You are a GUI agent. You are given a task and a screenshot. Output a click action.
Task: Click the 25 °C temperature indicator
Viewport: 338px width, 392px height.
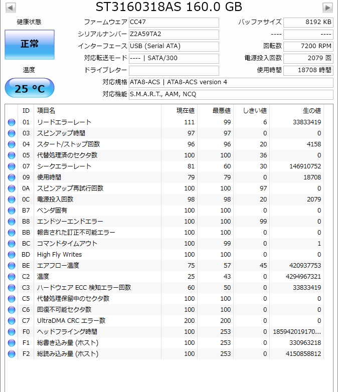[30, 88]
